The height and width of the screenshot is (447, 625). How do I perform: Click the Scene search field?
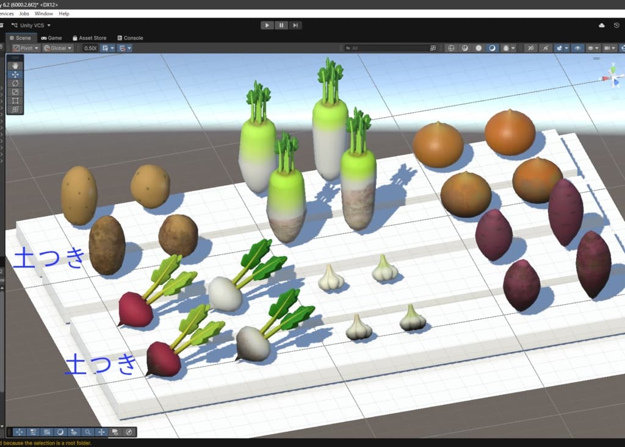[391, 48]
